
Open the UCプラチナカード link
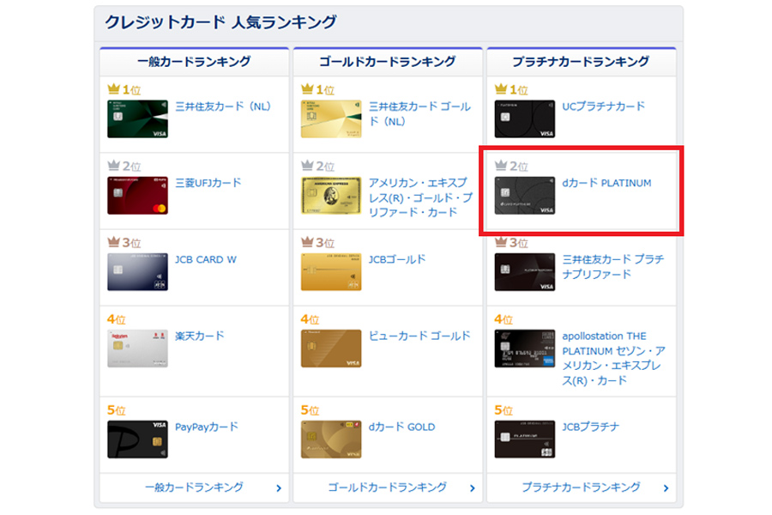click(604, 106)
